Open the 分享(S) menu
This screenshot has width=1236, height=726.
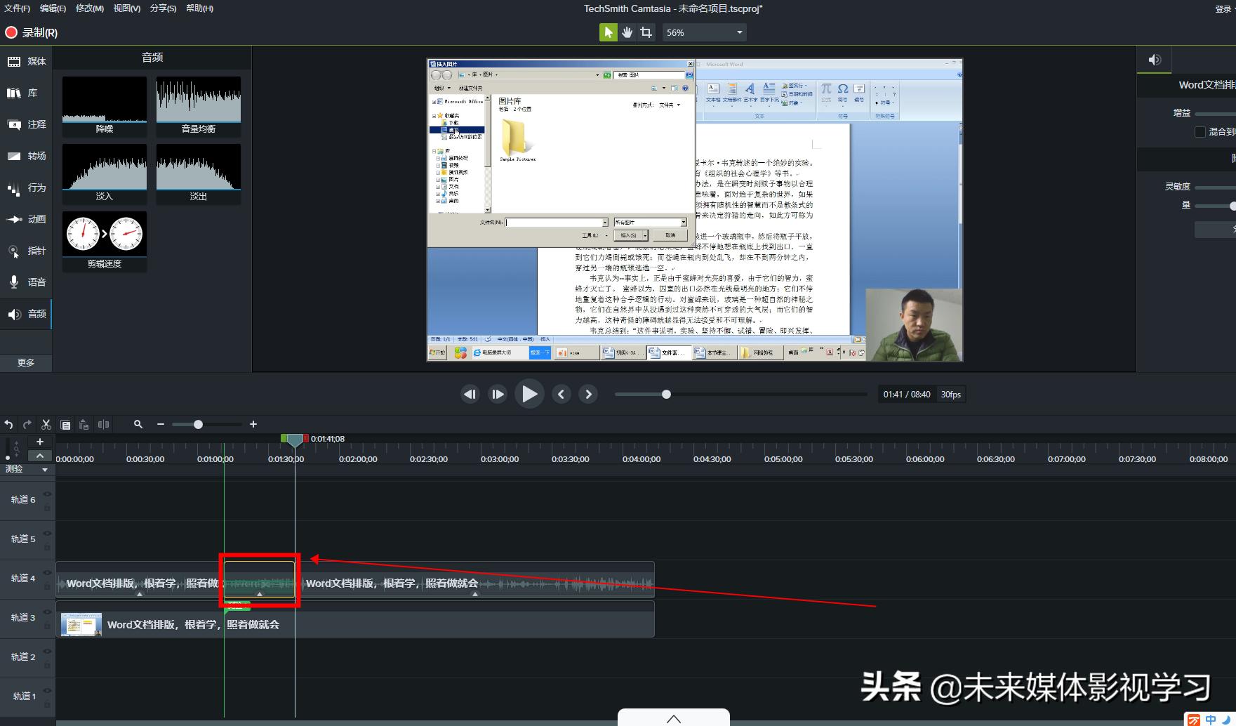tap(163, 8)
